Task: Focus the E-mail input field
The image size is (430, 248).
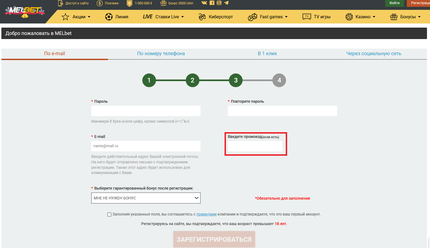Action: click(146, 146)
